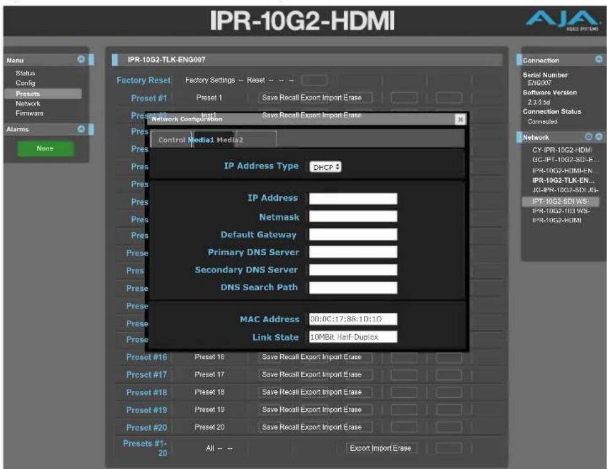Click the Preset 1 name text
The image size is (607, 469).
[x=209, y=98]
